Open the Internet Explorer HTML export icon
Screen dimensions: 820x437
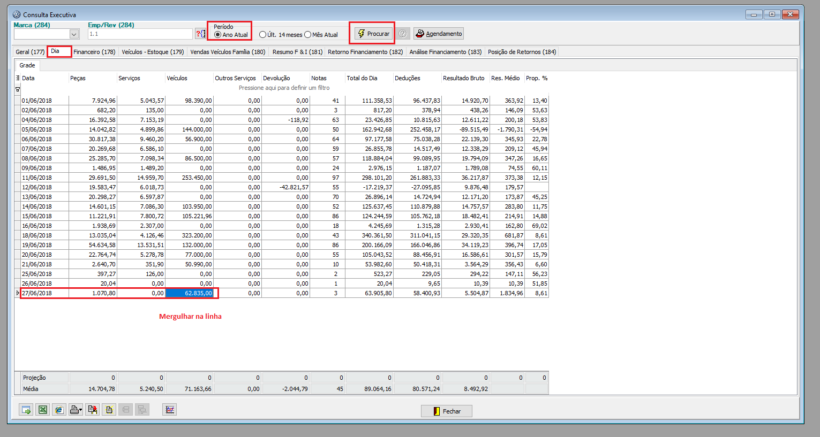coord(59,410)
